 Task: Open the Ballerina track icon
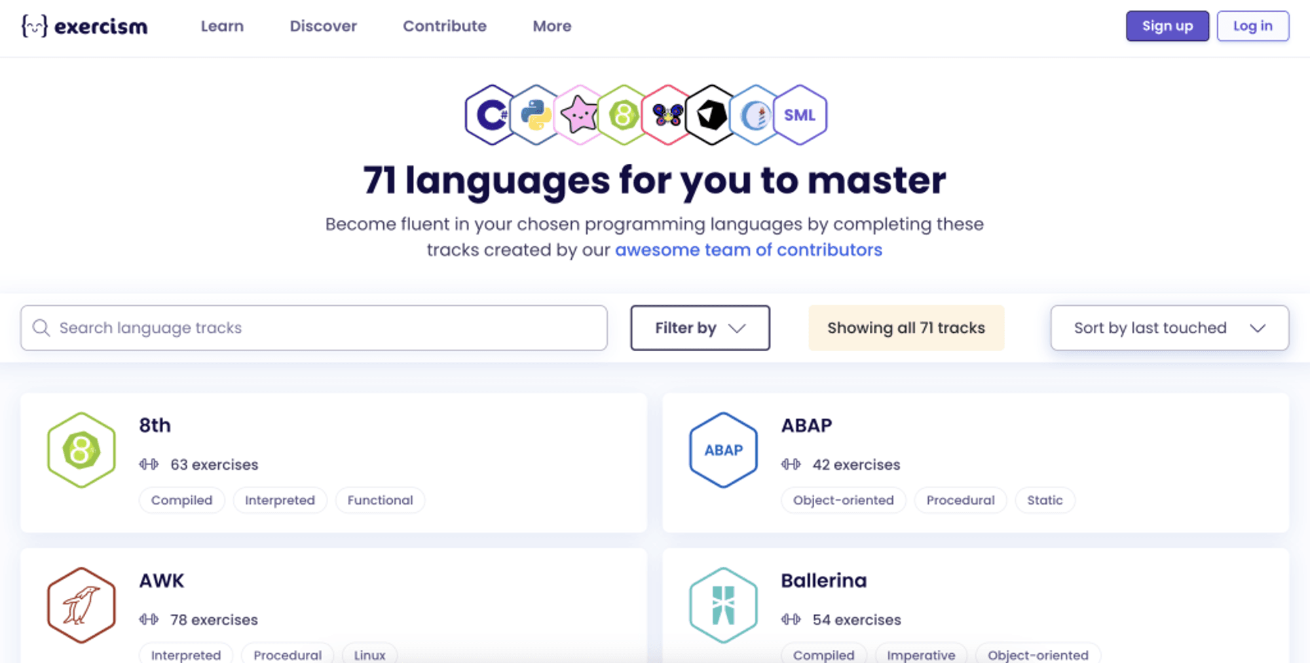point(723,605)
